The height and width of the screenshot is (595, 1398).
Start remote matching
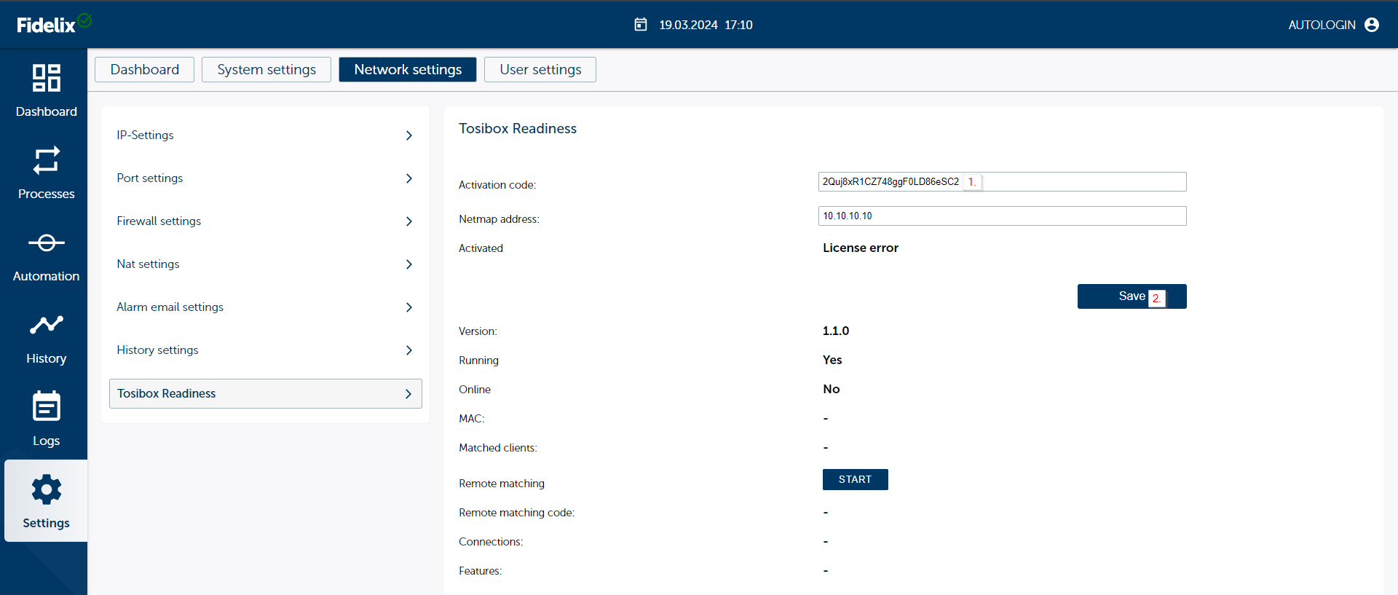(855, 479)
